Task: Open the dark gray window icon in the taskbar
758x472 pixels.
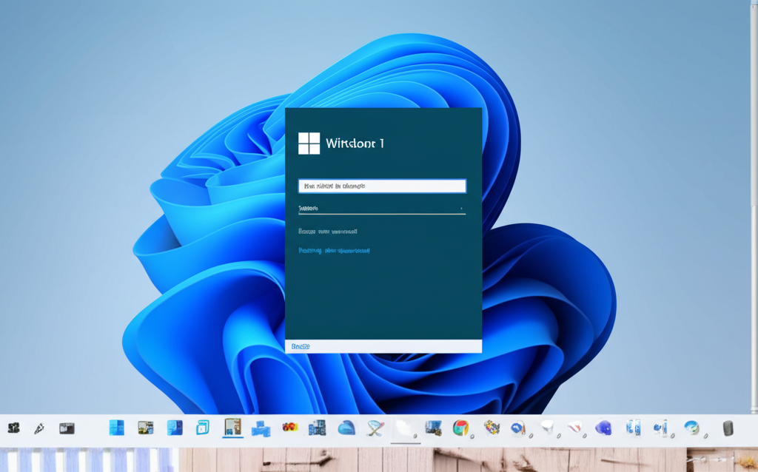Action: pyautogui.click(x=67, y=428)
